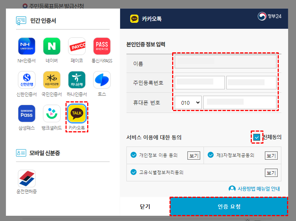
Task: Choose the 뱅크샐러드 authentication icon
Action: point(52,114)
